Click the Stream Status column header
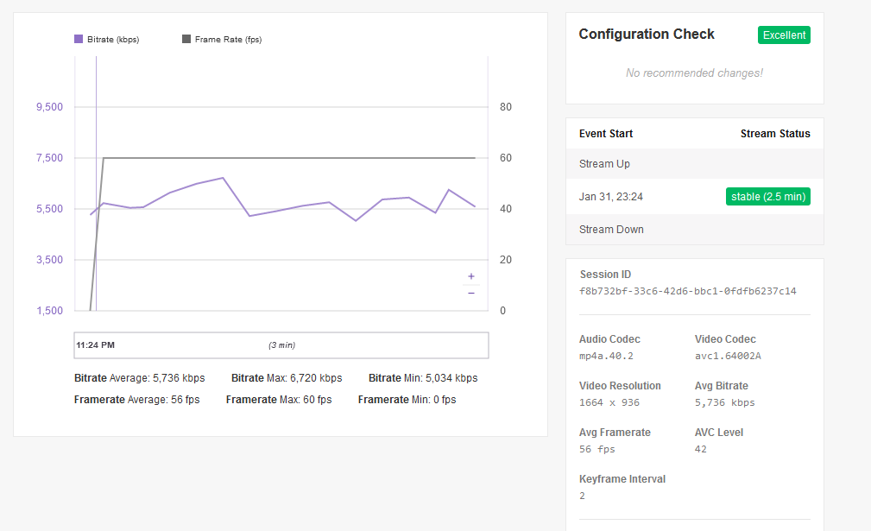Viewport: 871px width, 531px height. 774,134
